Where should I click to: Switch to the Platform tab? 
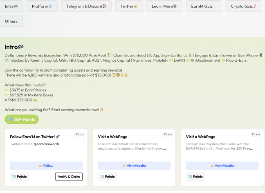pos(42,6)
